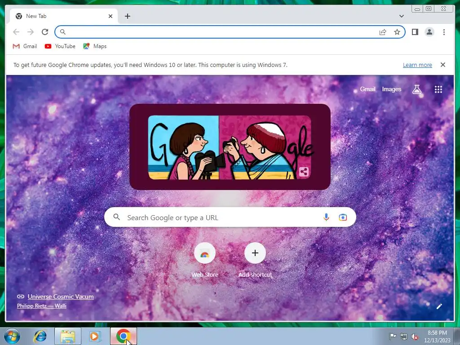460x345 pixels.
Task: Open the Philipp Rietz — Walli credit link
Action: 42,305
